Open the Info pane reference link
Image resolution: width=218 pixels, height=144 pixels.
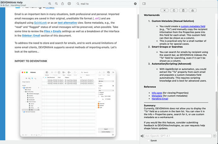coord(157,93)
